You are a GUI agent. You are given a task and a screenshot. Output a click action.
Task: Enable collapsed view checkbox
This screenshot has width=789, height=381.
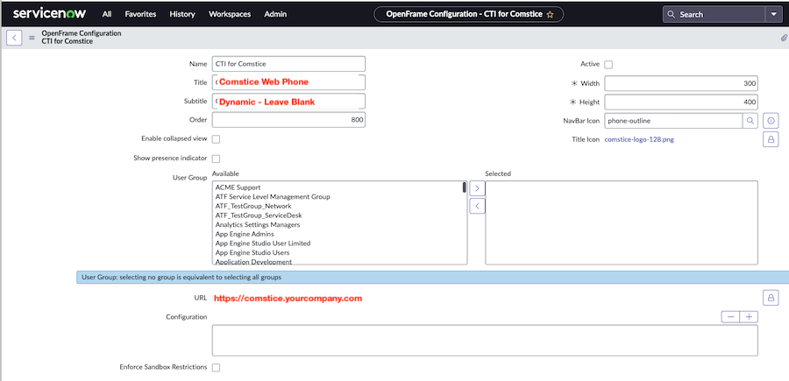pyautogui.click(x=216, y=139)
